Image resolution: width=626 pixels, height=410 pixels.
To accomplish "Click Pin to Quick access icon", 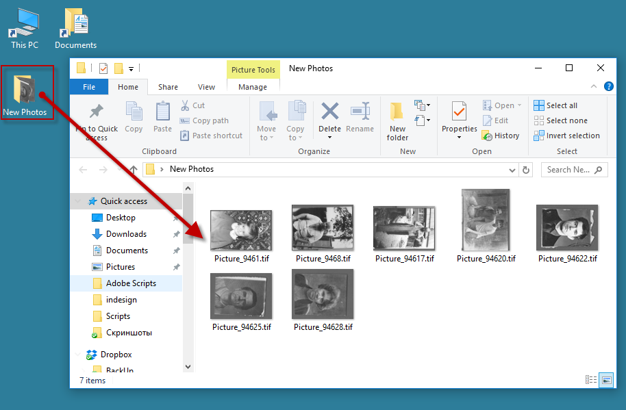I will [97, 113].
